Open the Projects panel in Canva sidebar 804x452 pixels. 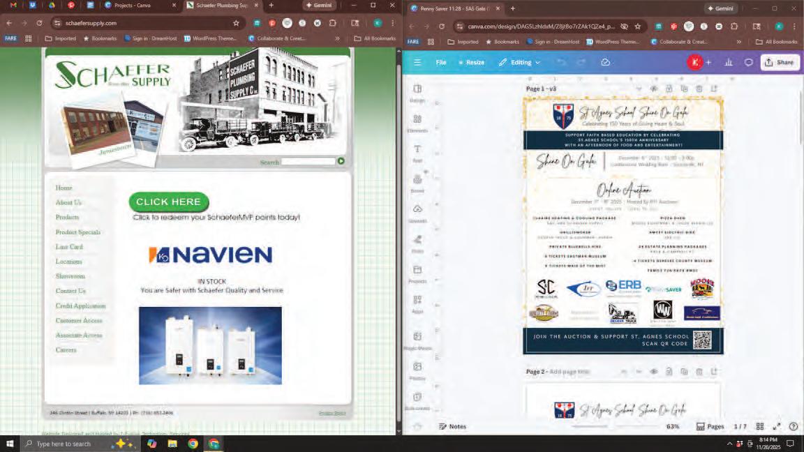(417, 273)
